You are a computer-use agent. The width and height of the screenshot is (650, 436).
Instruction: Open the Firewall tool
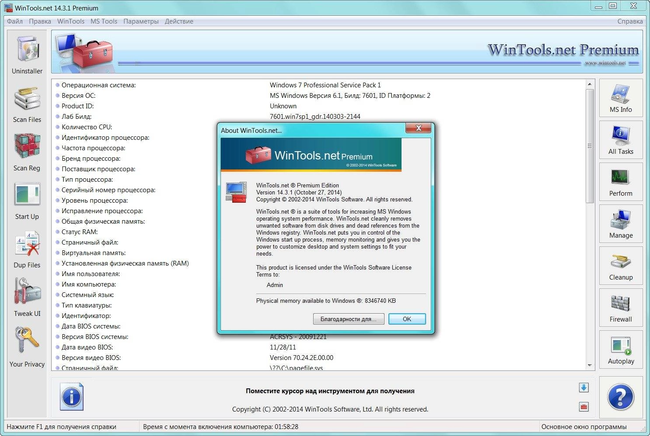tap(621, 307)
